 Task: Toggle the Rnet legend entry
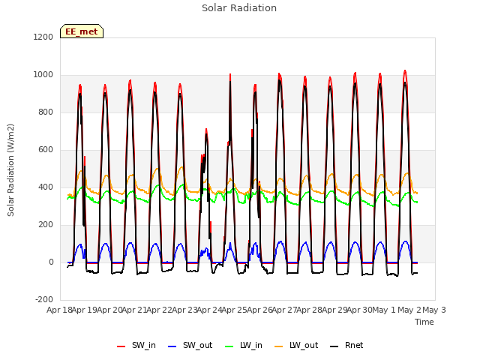click(346, 345)
